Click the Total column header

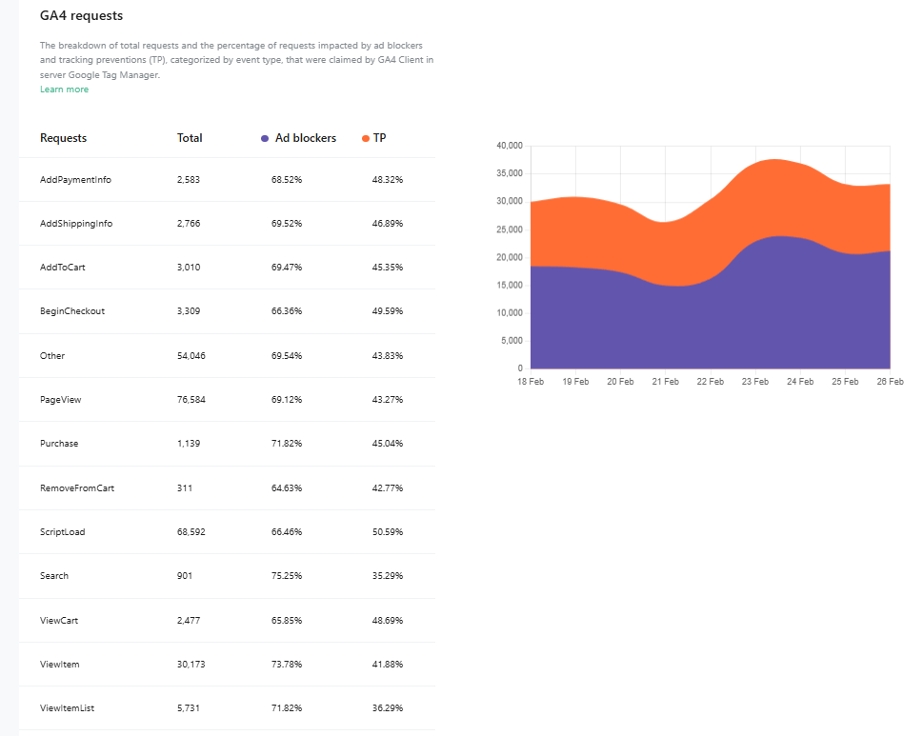190,138
